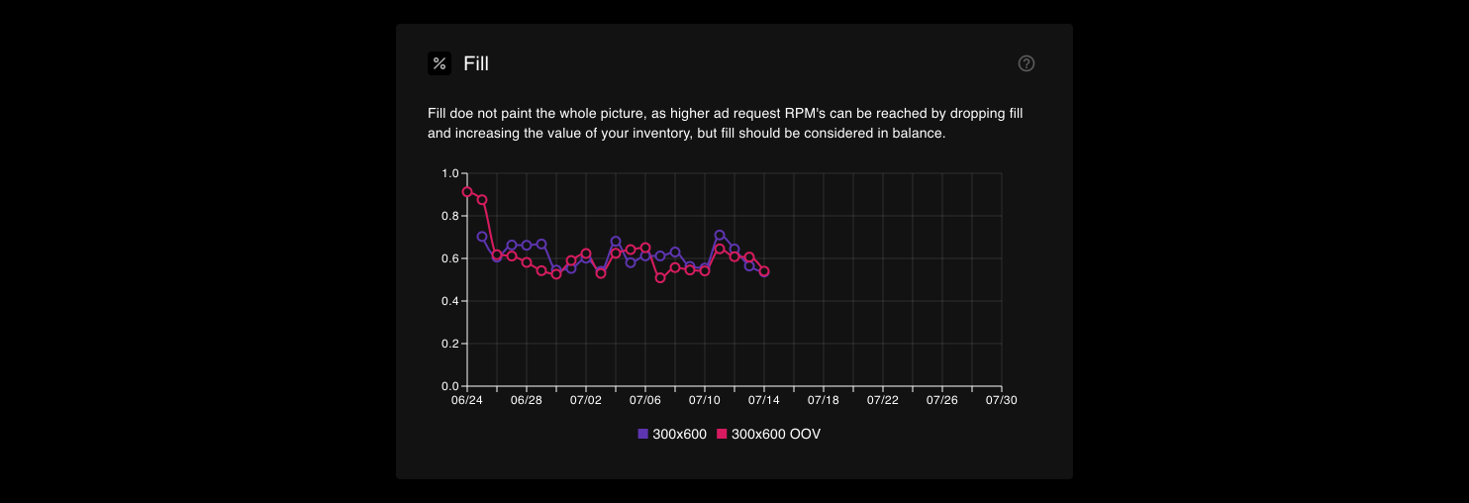Click the 06/28 x-axis label

[x=527, y=401]
